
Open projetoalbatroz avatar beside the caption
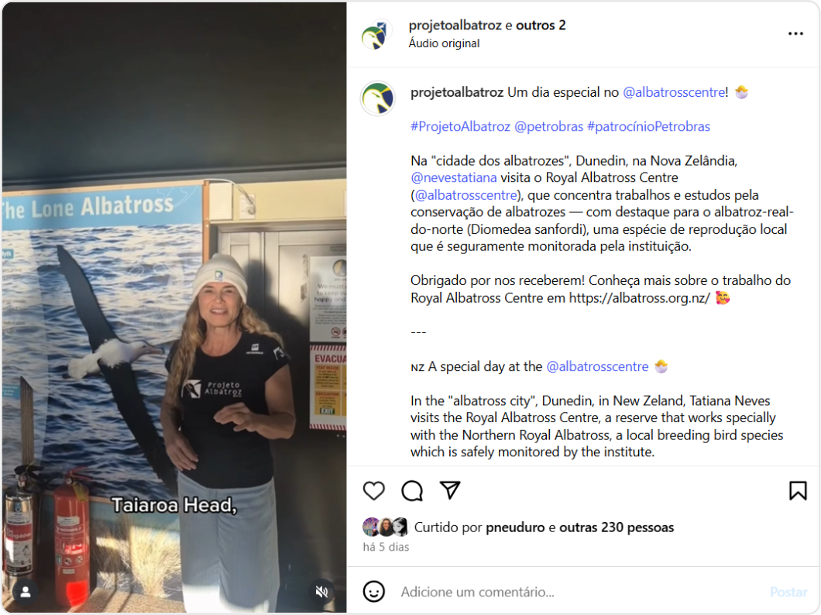pos(377,98)
